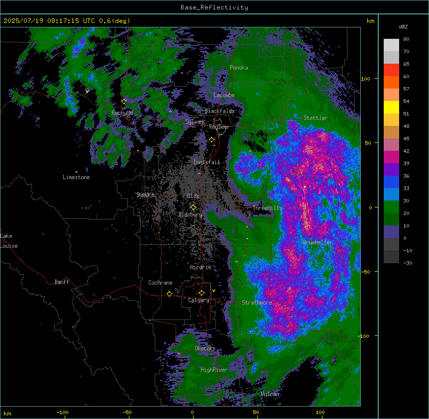Click the Didsbury label

click(x=190, y=214)
